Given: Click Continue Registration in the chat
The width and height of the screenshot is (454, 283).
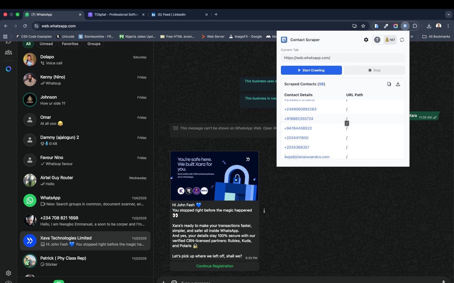Looking at the screenshot, I should (215, 266).
